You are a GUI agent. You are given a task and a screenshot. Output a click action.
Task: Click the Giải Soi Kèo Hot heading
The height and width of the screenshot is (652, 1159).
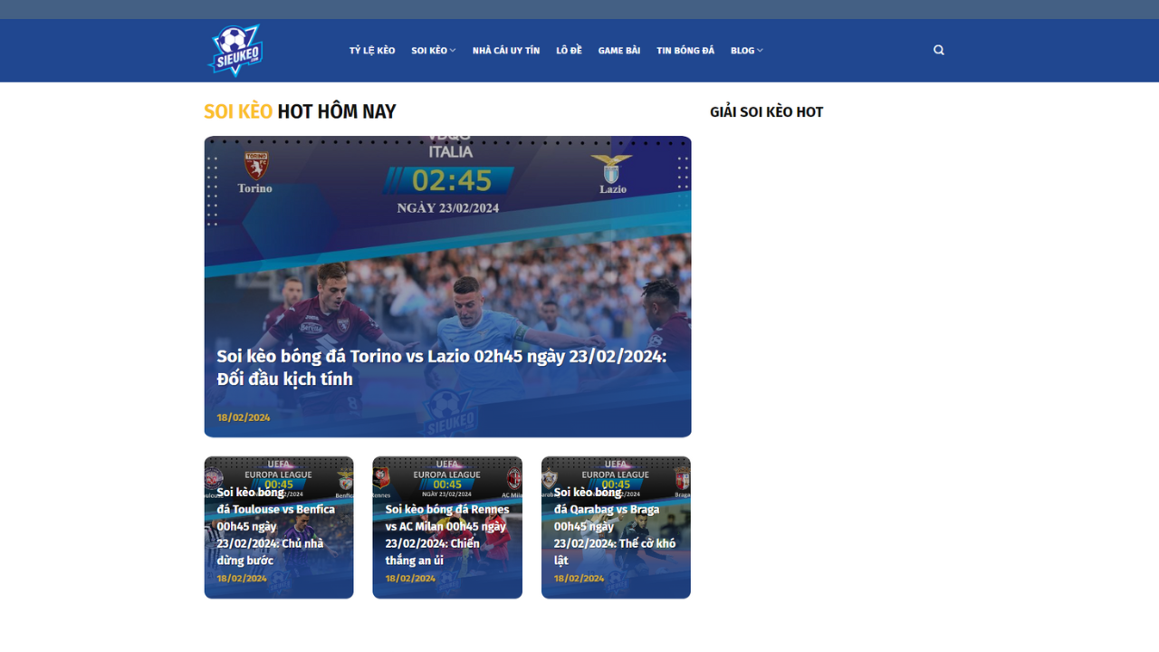tap(766, 112)
